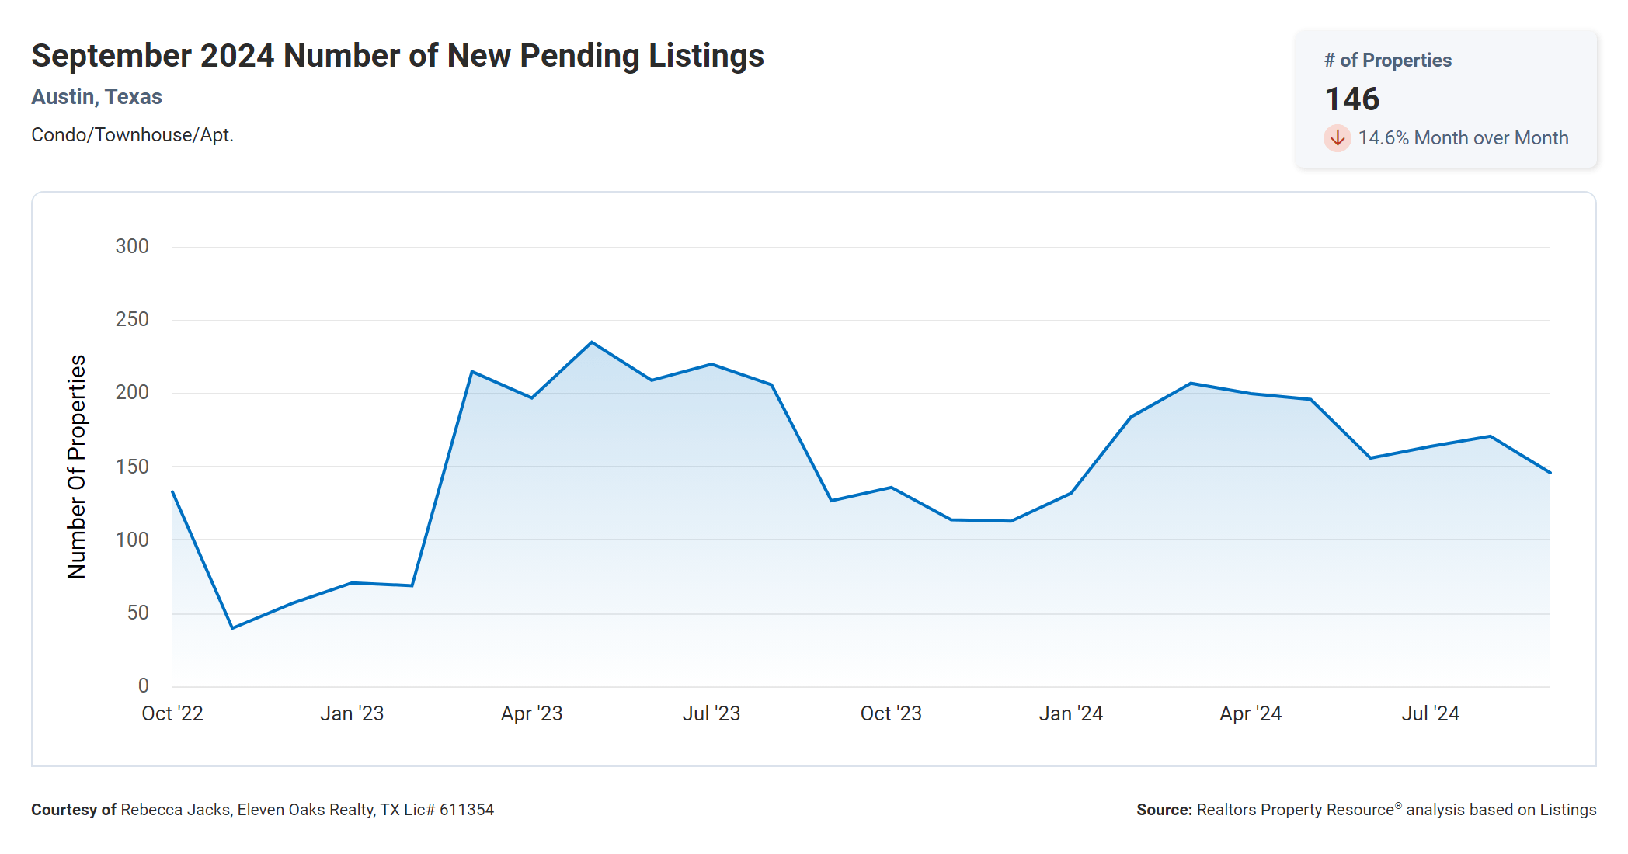Viewport: 1628px width, 854px height.
Task: Click the 'Oct '22' x-axis label
Action: click(172, 713)
